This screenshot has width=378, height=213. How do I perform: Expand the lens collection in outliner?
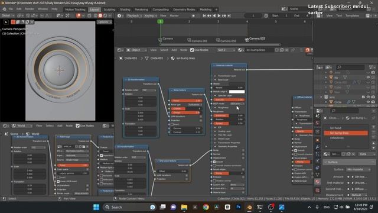click(321, 97)
